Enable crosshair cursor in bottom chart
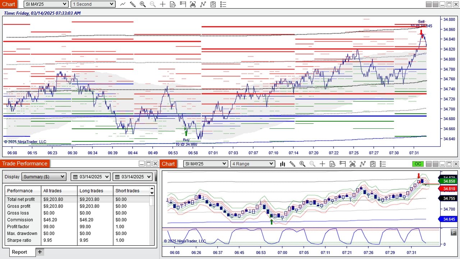 [x=322, y=164]
